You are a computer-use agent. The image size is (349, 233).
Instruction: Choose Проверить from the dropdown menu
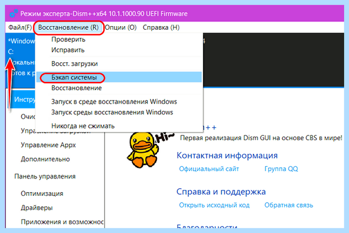119,40
